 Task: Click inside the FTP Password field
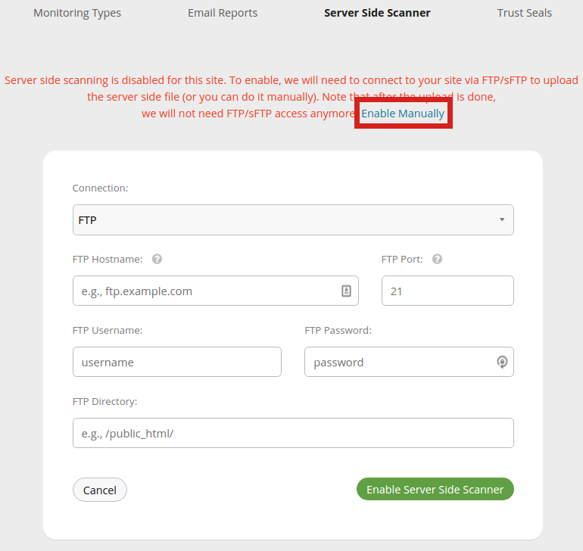point(397,362)
